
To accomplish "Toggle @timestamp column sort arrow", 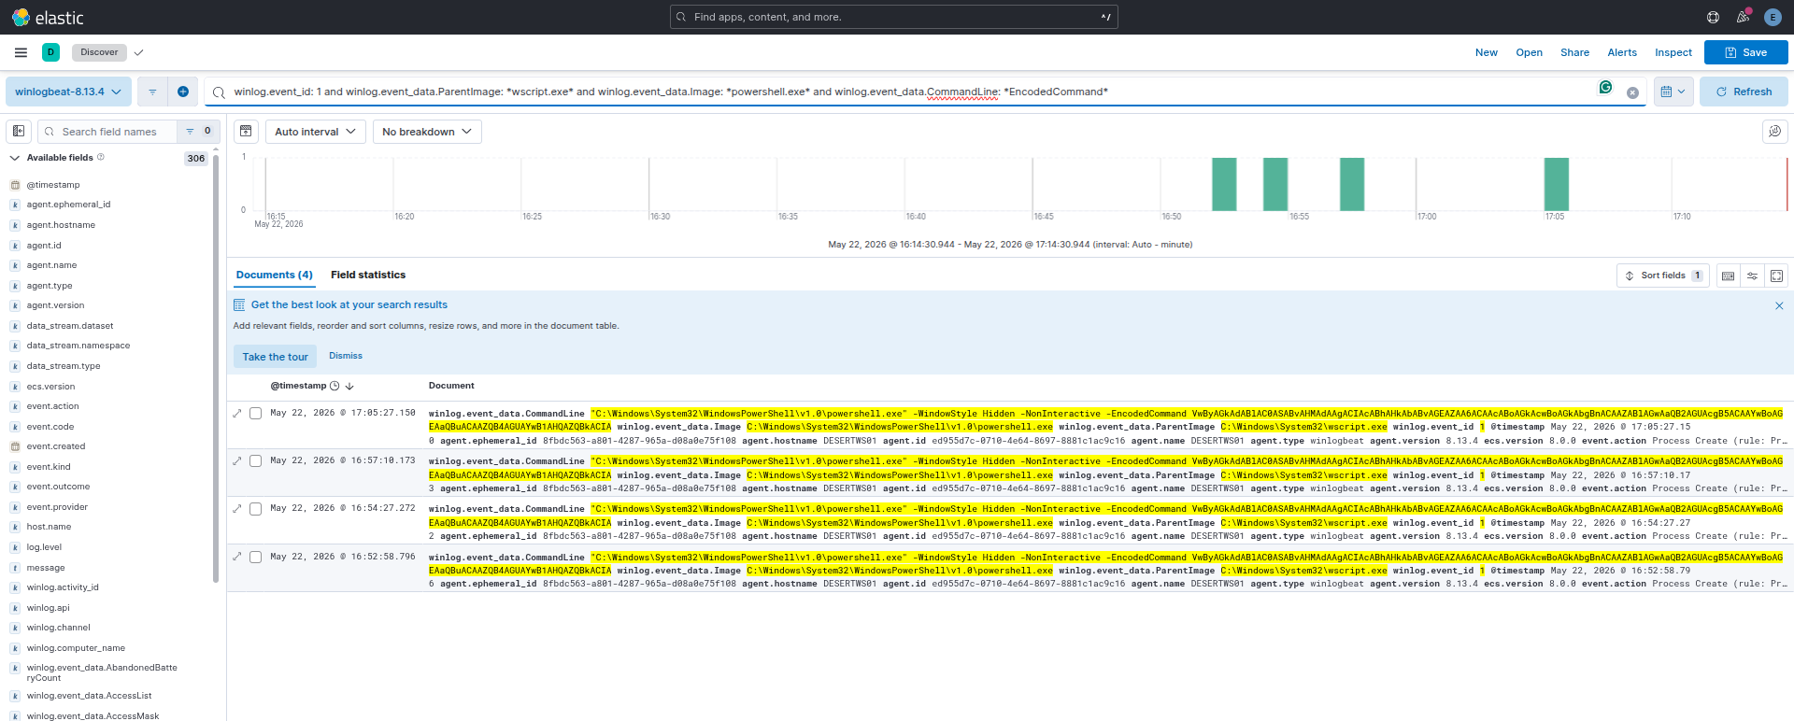I will [349, 386].
